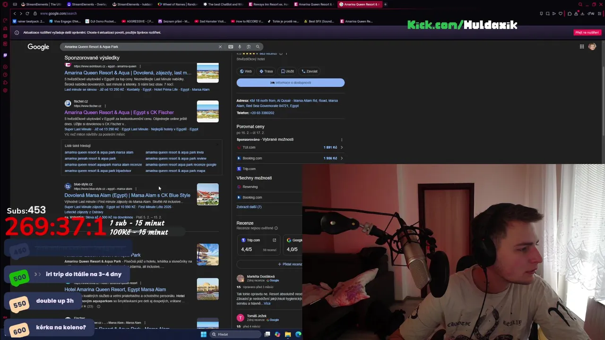605x340 pixels.
Task: Click suggestion amarina queen resort tripadvisor
Action: (98, 170)
